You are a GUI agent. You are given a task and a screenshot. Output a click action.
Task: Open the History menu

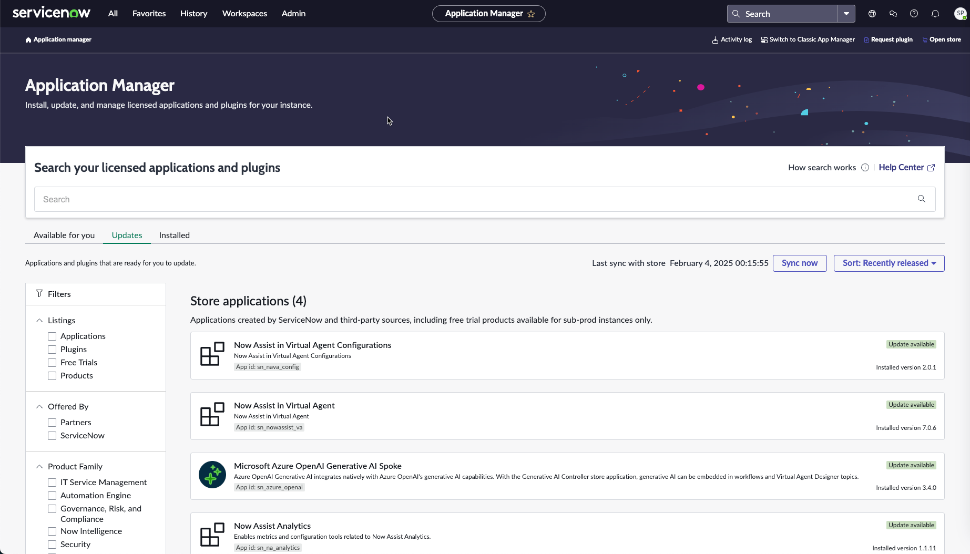[x=193, y=14]
